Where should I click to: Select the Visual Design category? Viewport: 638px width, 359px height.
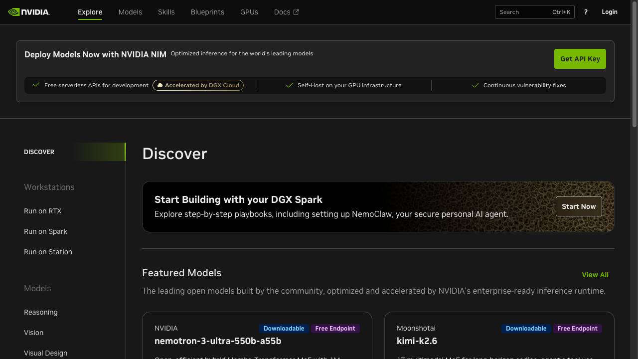tap(45, 353)
